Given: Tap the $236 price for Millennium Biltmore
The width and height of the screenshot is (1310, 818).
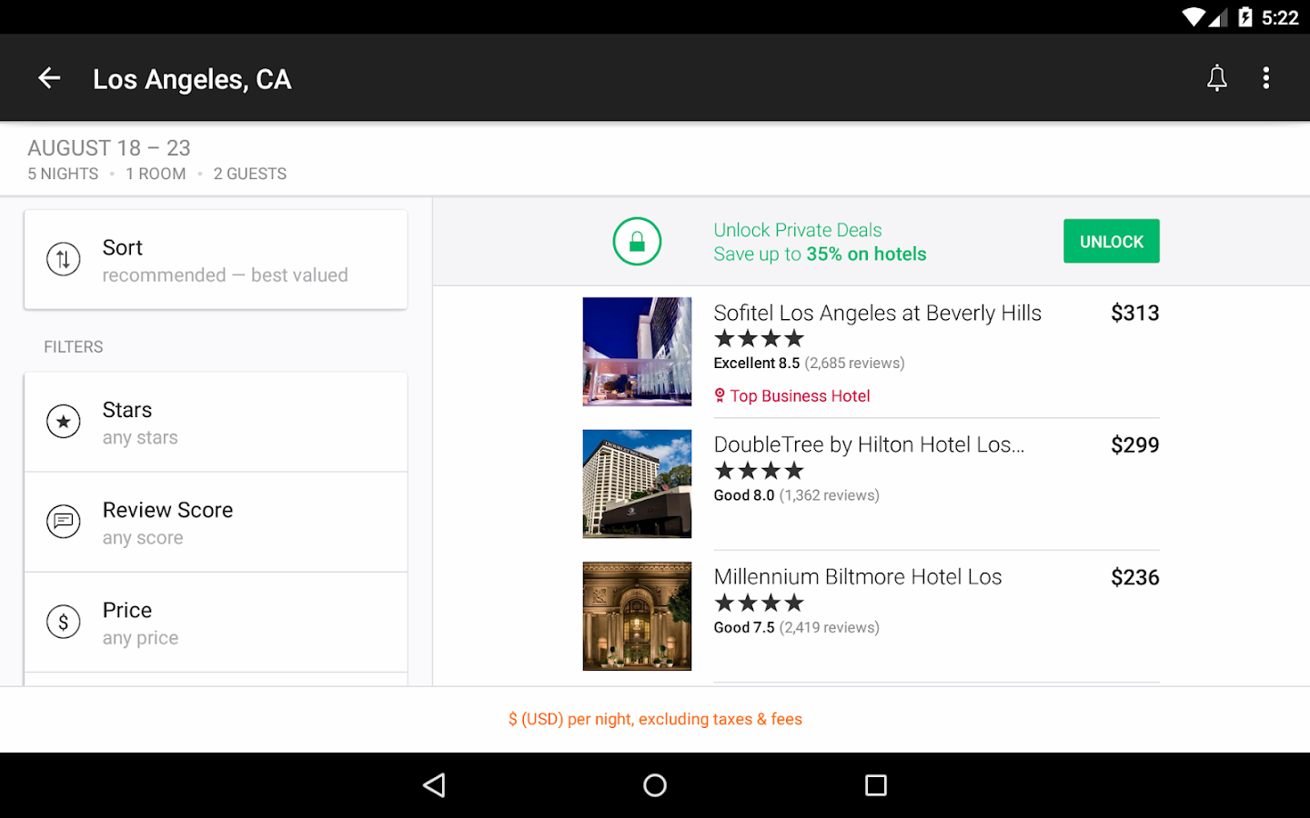Looking at the screenshot, I should click(1134, 577).
